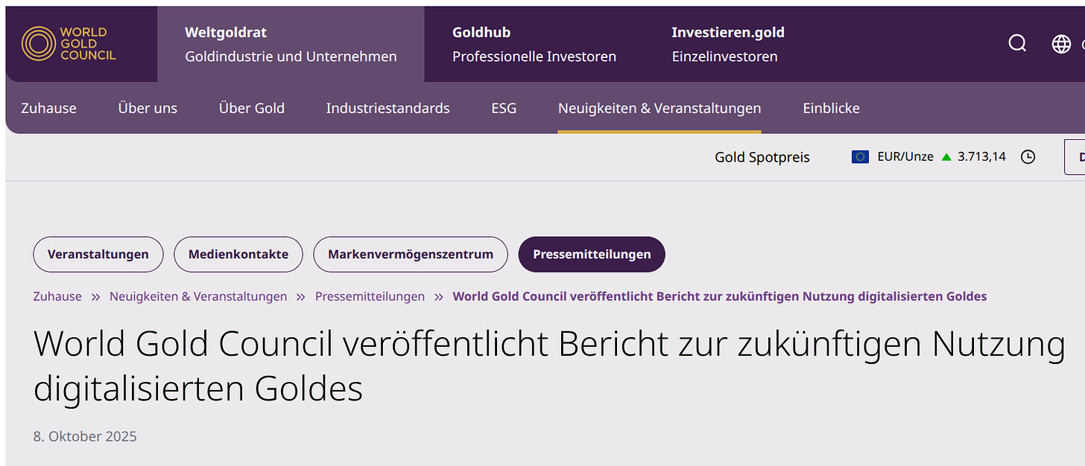Click the Pressemitteilungen pill button
The image size is (1085, 466).
click(x=592, y=255)
